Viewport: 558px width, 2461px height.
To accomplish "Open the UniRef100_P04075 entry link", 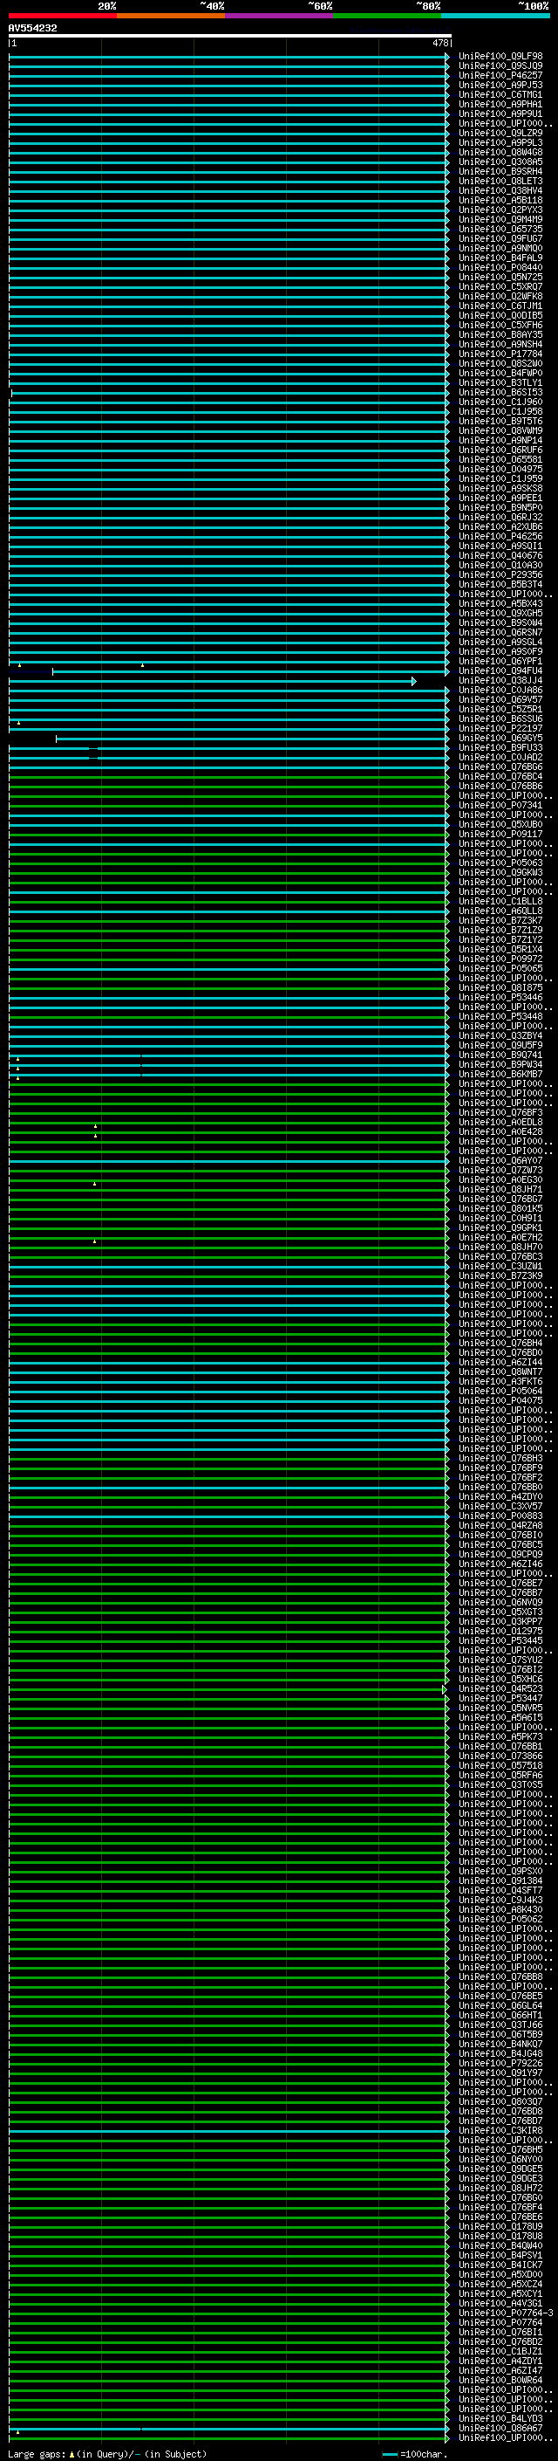I will coord(500,1400).
